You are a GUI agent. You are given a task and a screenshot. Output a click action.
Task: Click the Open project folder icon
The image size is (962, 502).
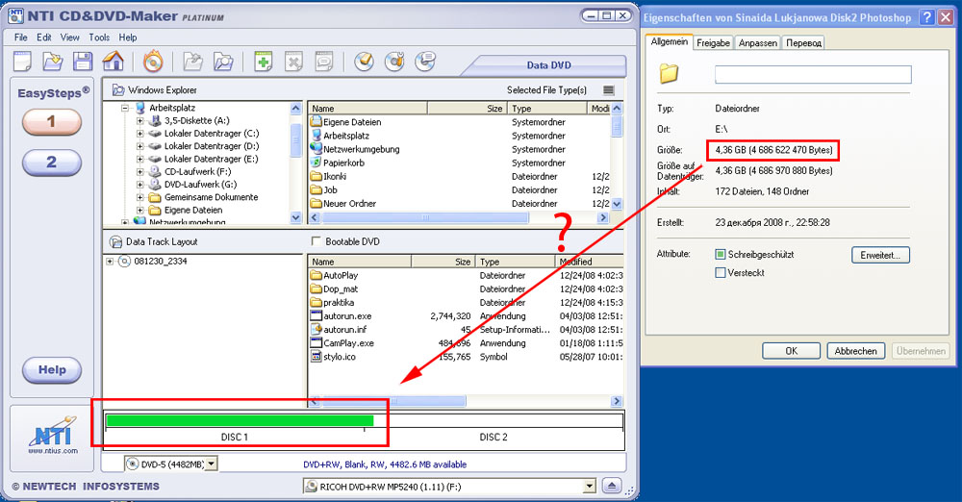coord(53,62)
